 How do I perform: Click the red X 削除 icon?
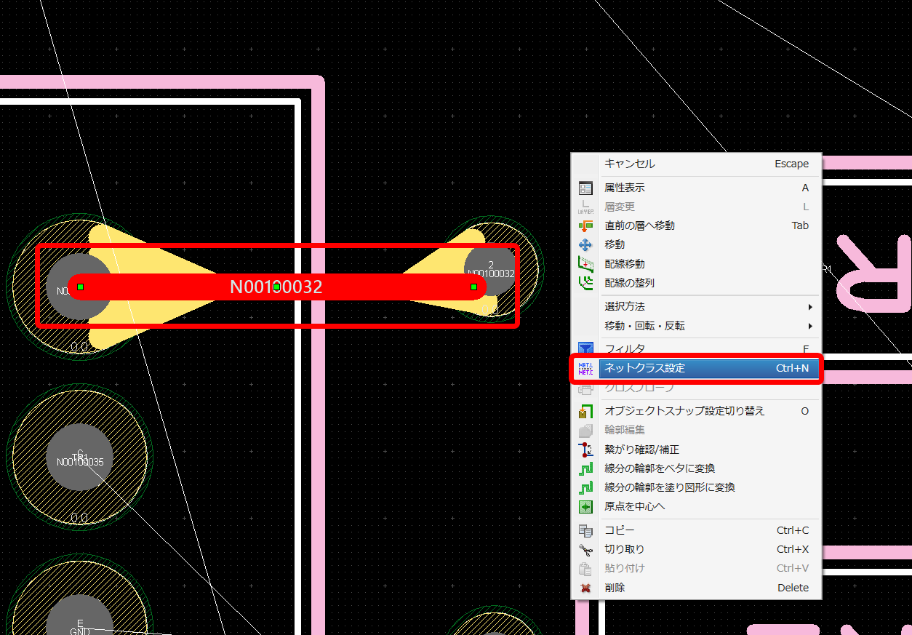point(585,588)
